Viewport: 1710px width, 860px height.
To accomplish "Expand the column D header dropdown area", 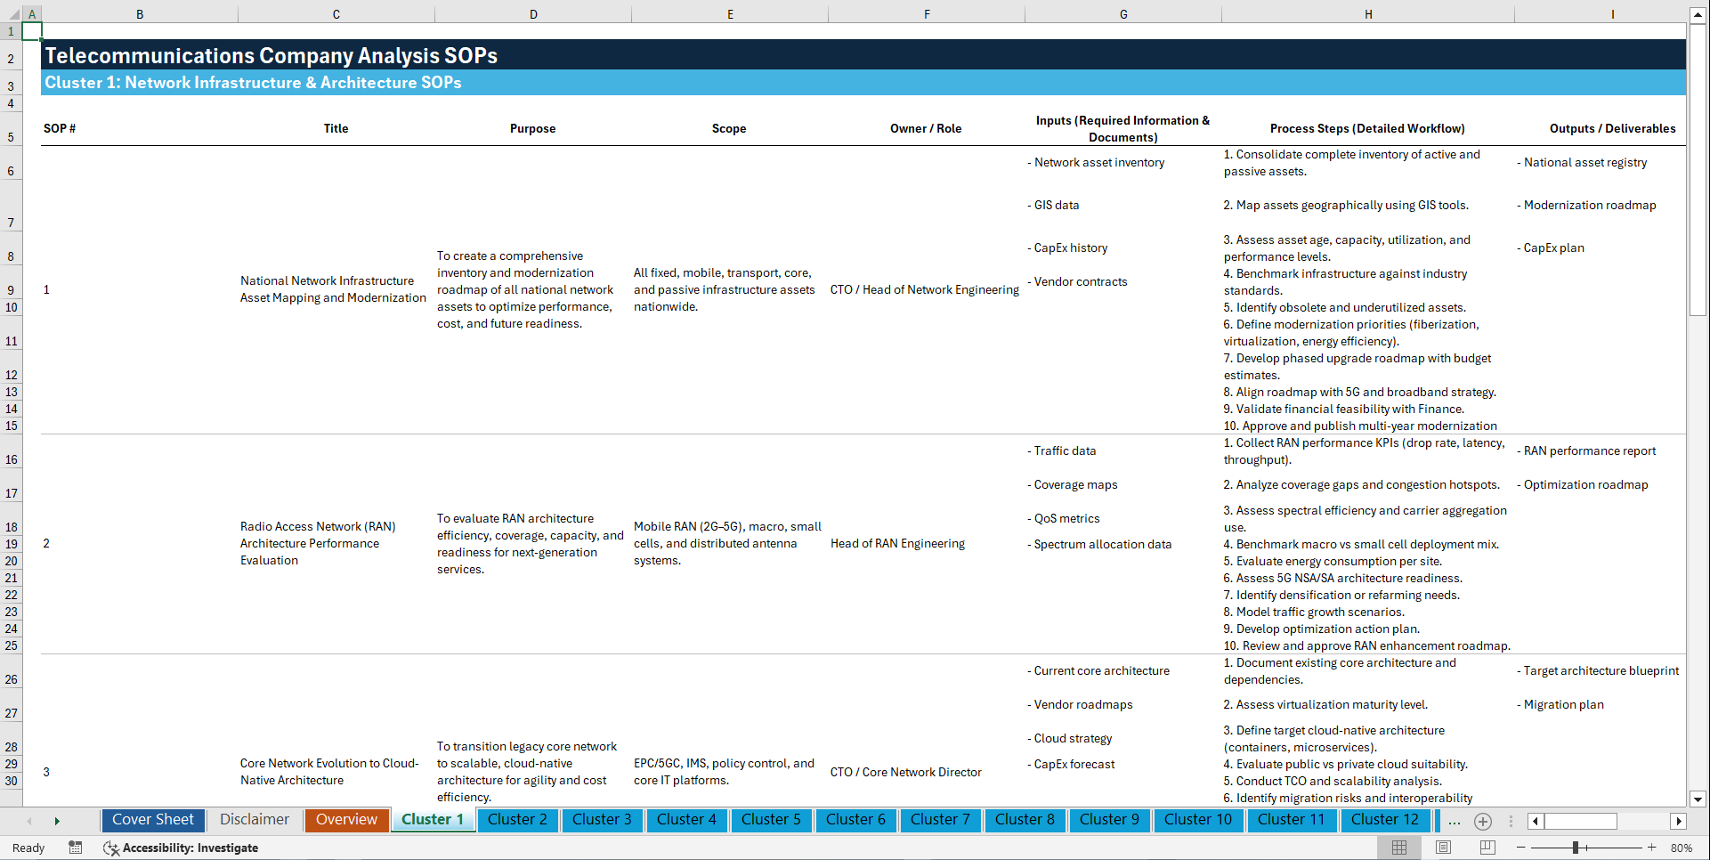I will 533,13.
